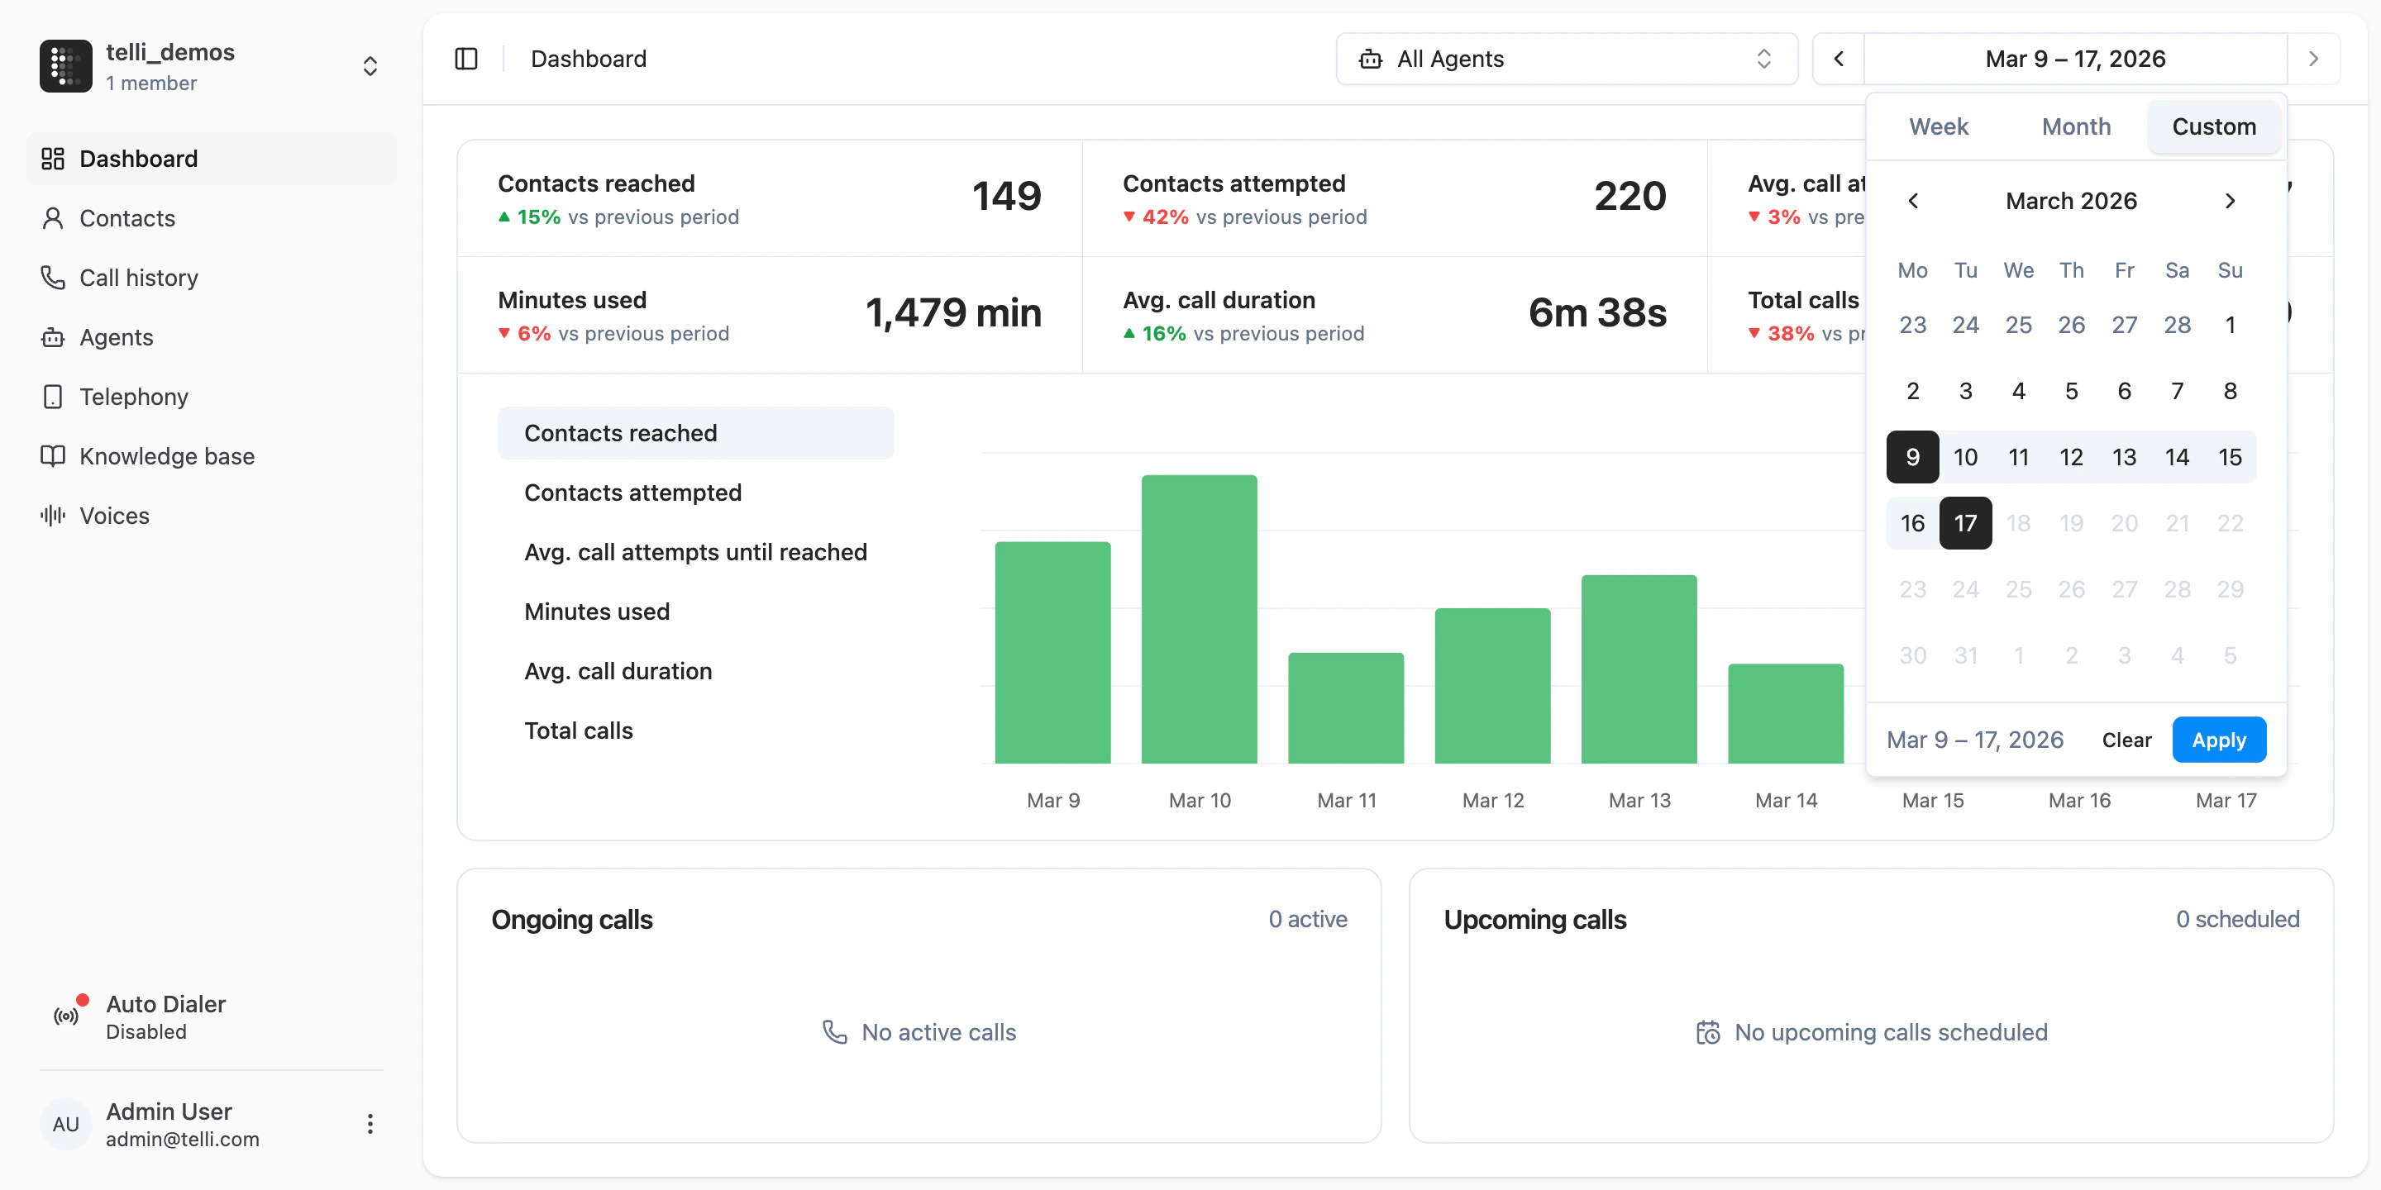Select the Minutes used metric

pyautogui.click(x=597, y=612)
